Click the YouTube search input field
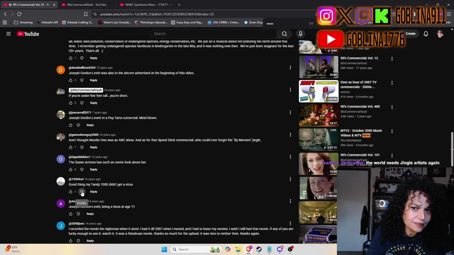 (214, 34)
